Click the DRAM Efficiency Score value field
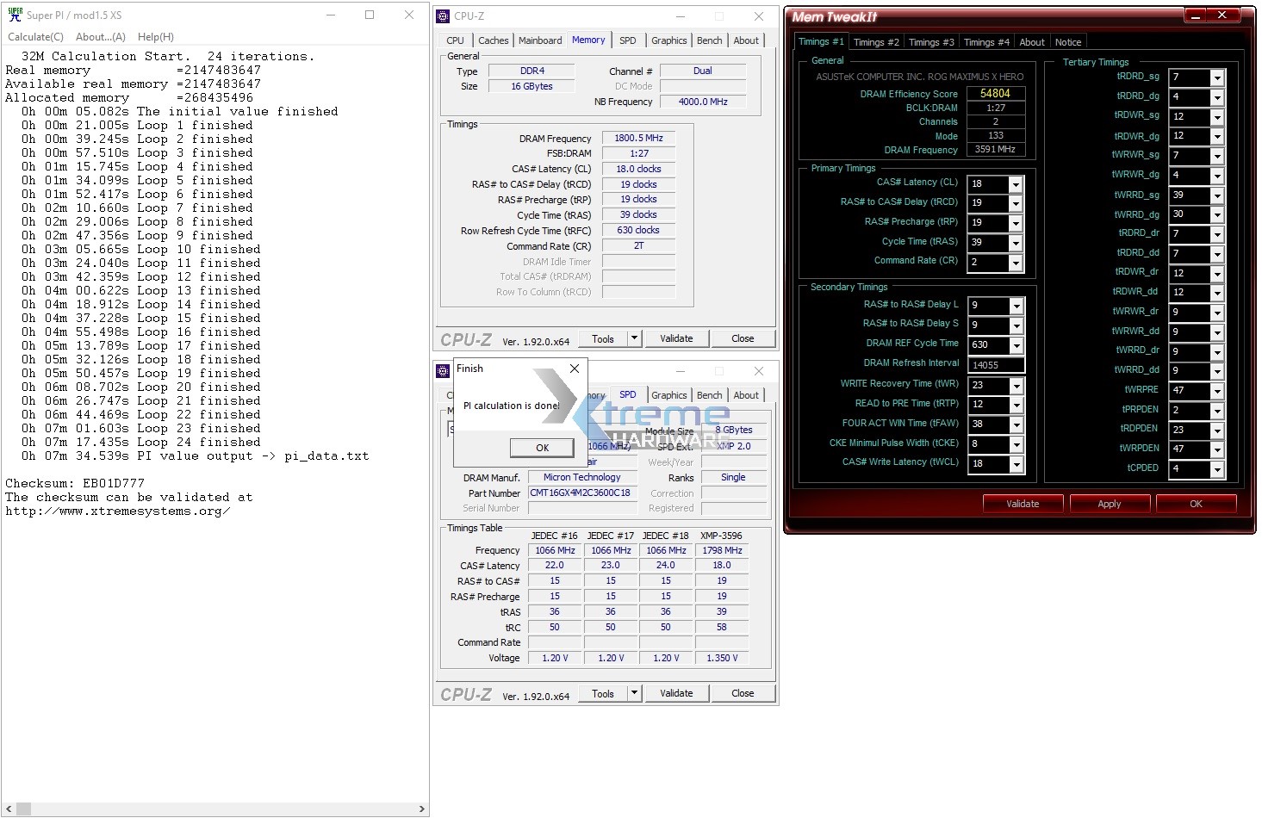This screenshot has width=1262, height=818. coord(996,93)
